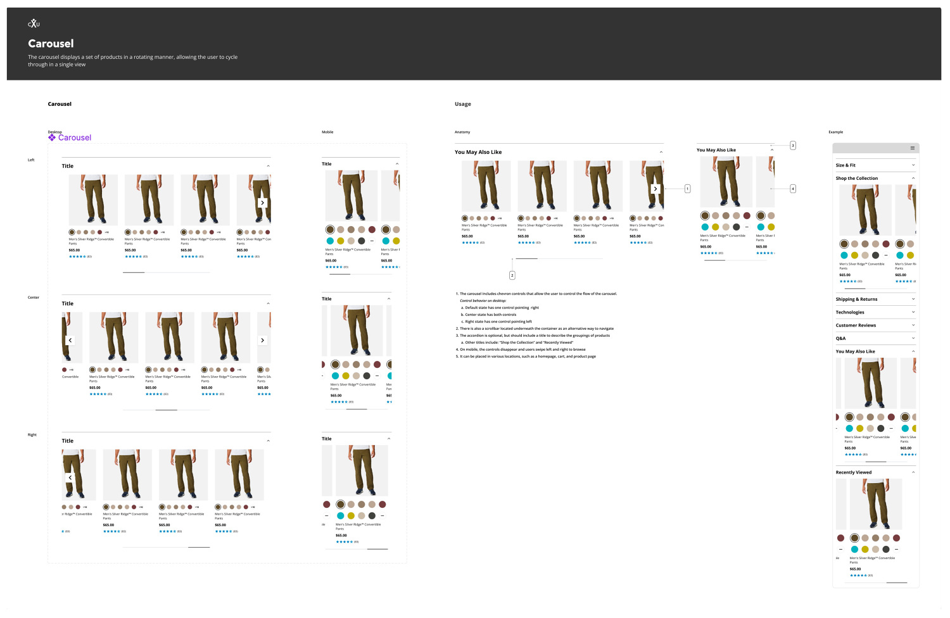Click the hamburger menu icon in Example
This screenshot has width=950, height=618.
(x=912, y=148)
